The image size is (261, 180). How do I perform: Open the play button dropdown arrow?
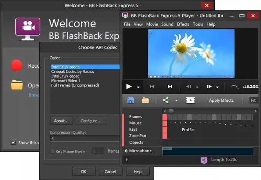pos(138,87)
